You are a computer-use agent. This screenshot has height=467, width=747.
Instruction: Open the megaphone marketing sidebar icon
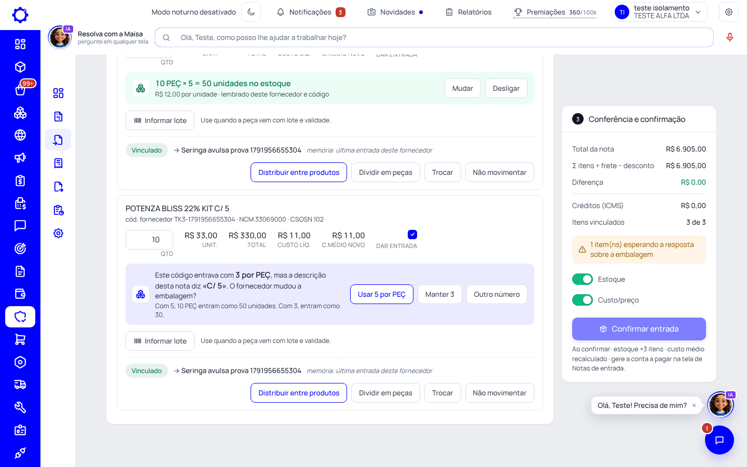(20, 158)
